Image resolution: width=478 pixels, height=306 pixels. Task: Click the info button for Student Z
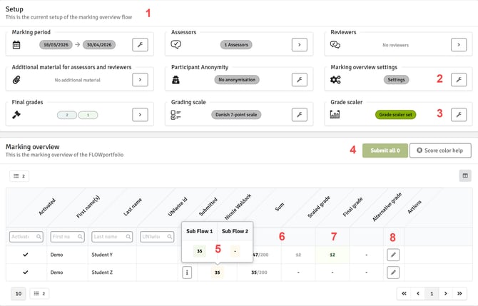(x=187, y=272)
